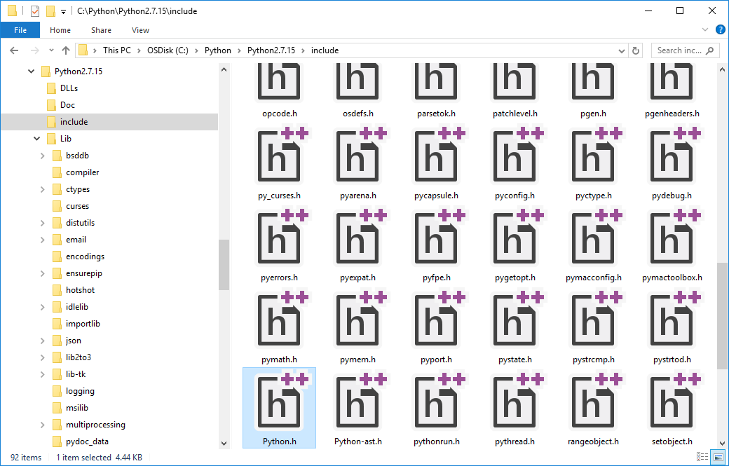Select the pystate.h file icon
Viewport: 729px width, 466px height.
pos(515,320)
